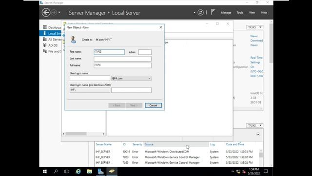Close the New Object - User dialog
This screenshot has height=176, width=312.
coord(161,27)
